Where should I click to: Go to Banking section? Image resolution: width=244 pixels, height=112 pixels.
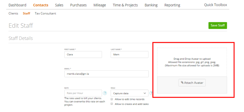pyautogui.click(x=151, y=5)
